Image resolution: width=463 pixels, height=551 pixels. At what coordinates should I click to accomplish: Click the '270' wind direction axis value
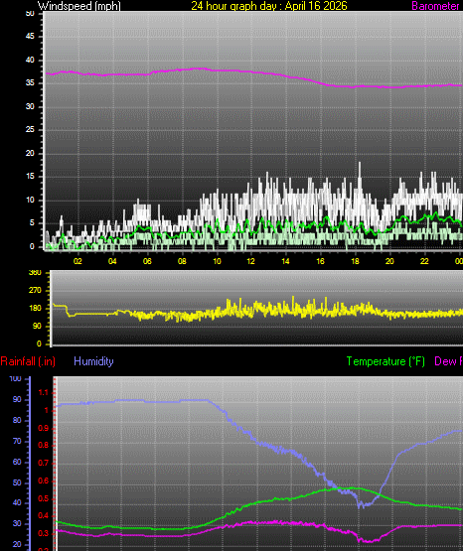tap(35, 290)
